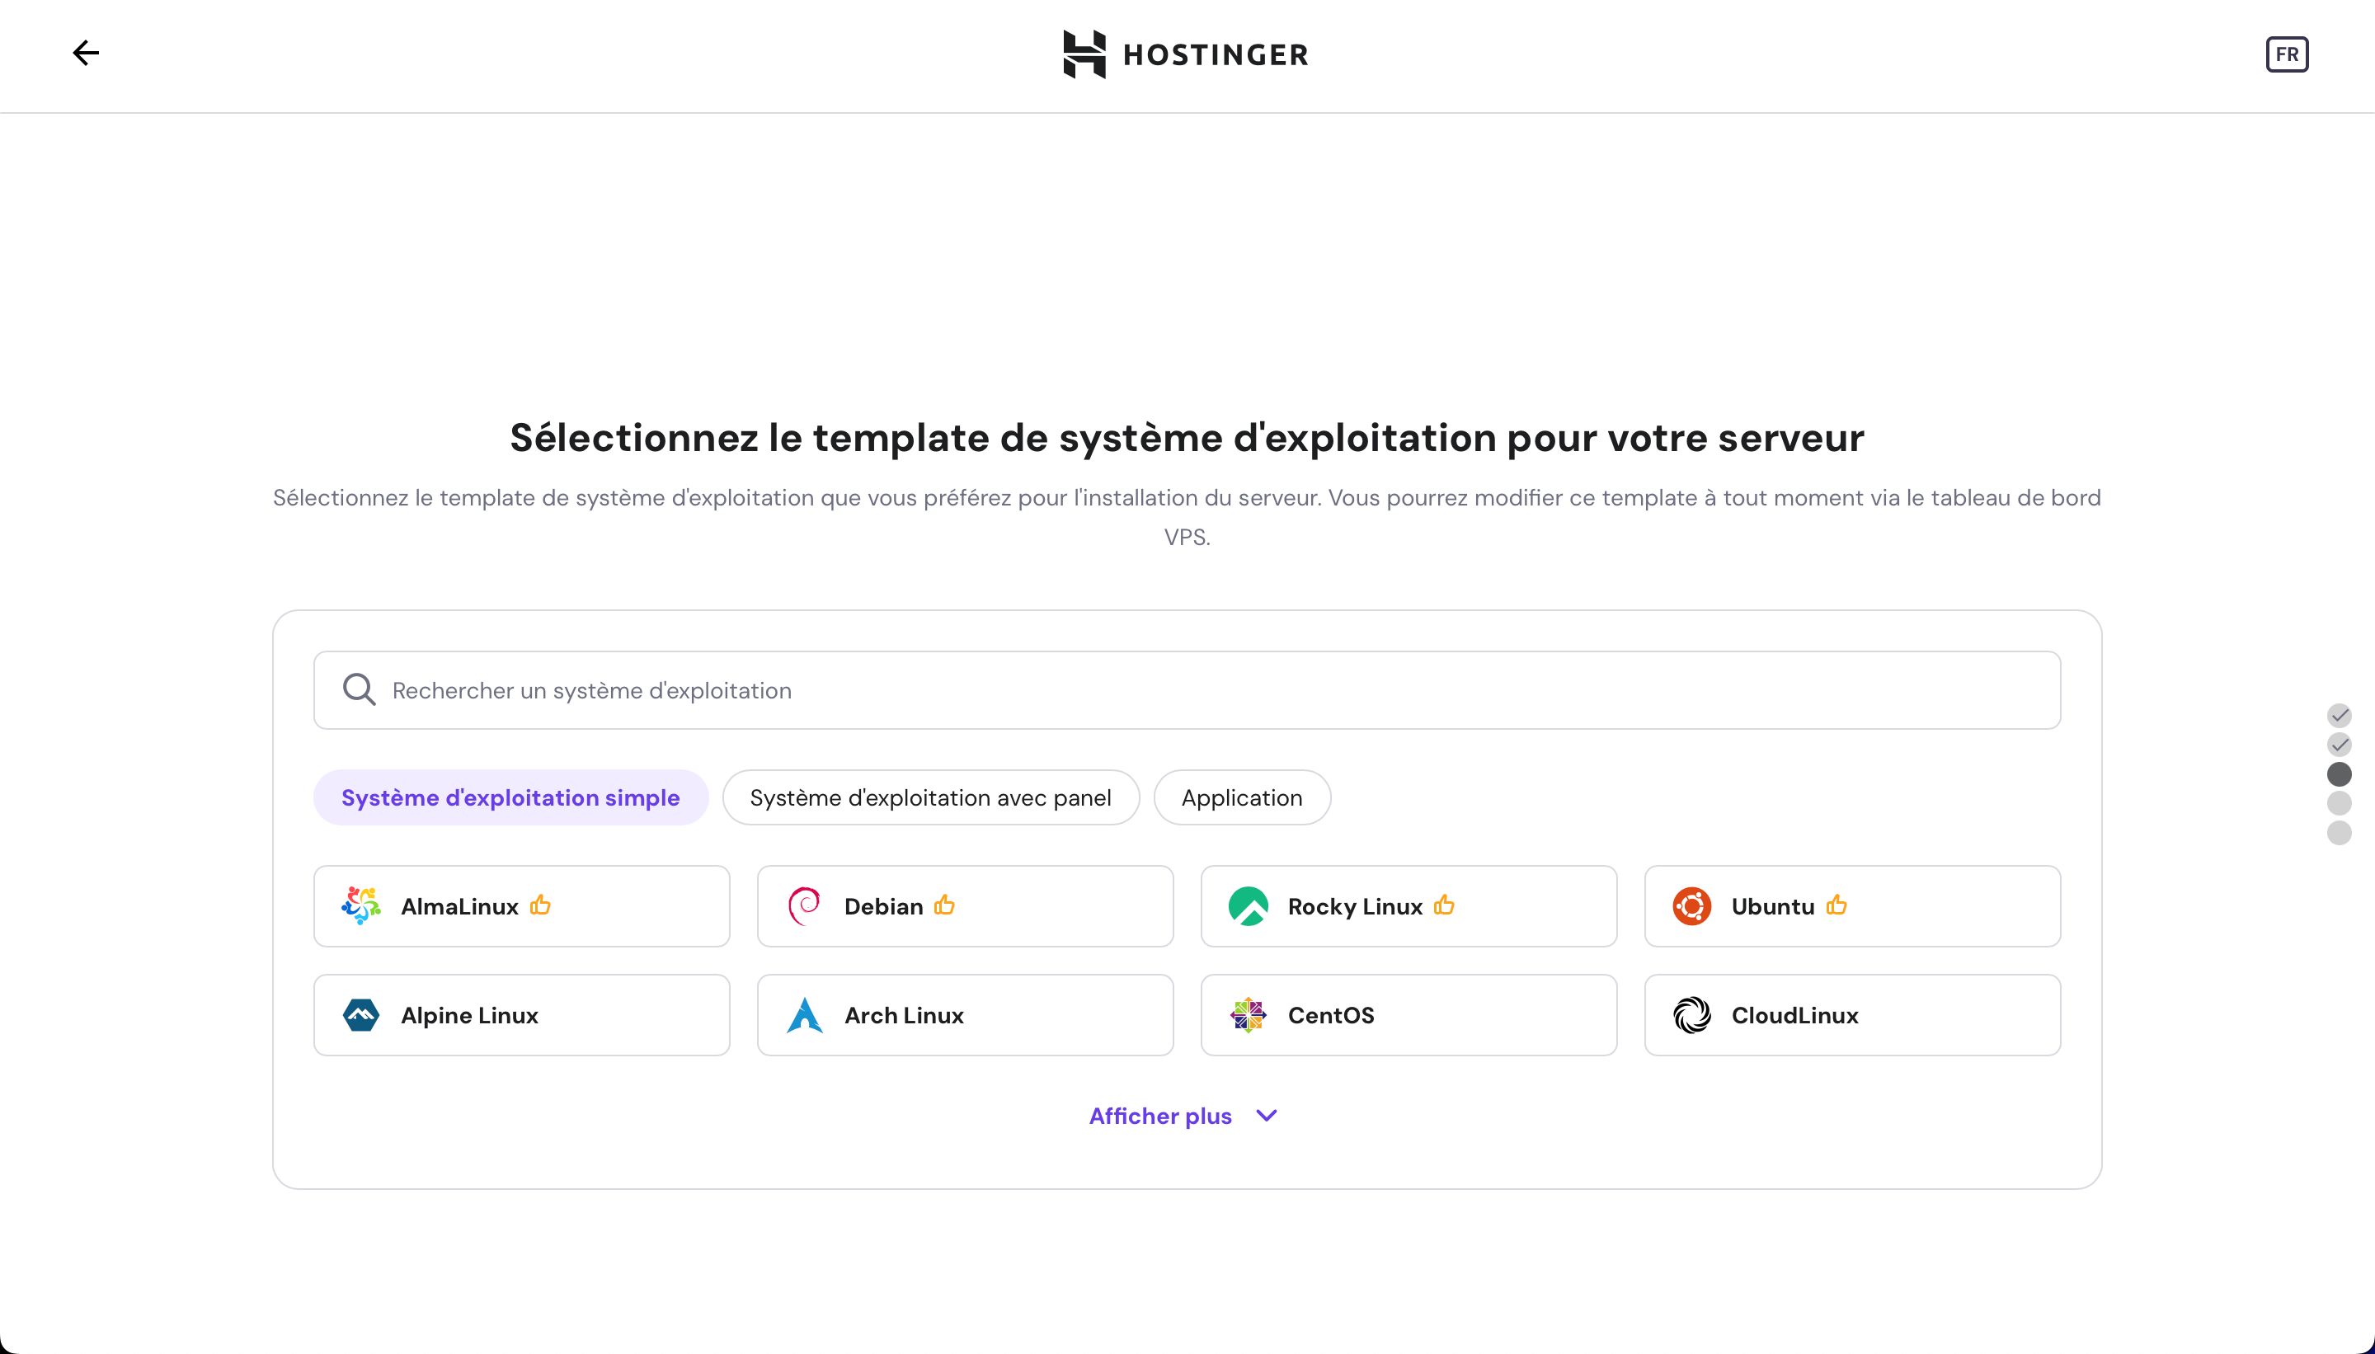Click the CentOS logo icon

[1248, 1014]
